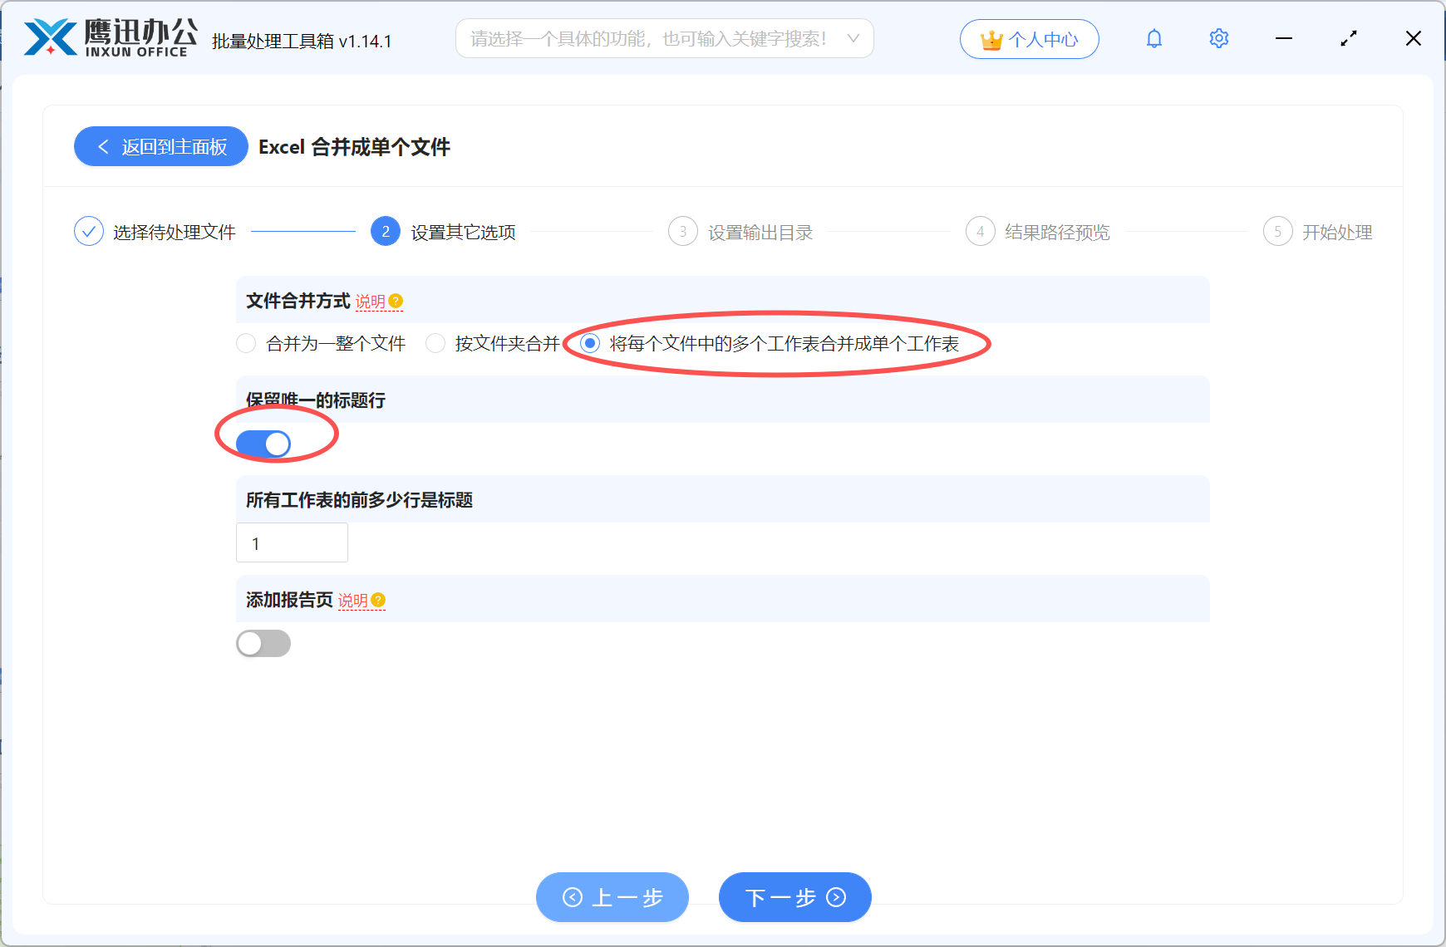The height and width of the screenshot is (947, 1446).
Task: Open the function search dropdown
Action: [853, 38]
